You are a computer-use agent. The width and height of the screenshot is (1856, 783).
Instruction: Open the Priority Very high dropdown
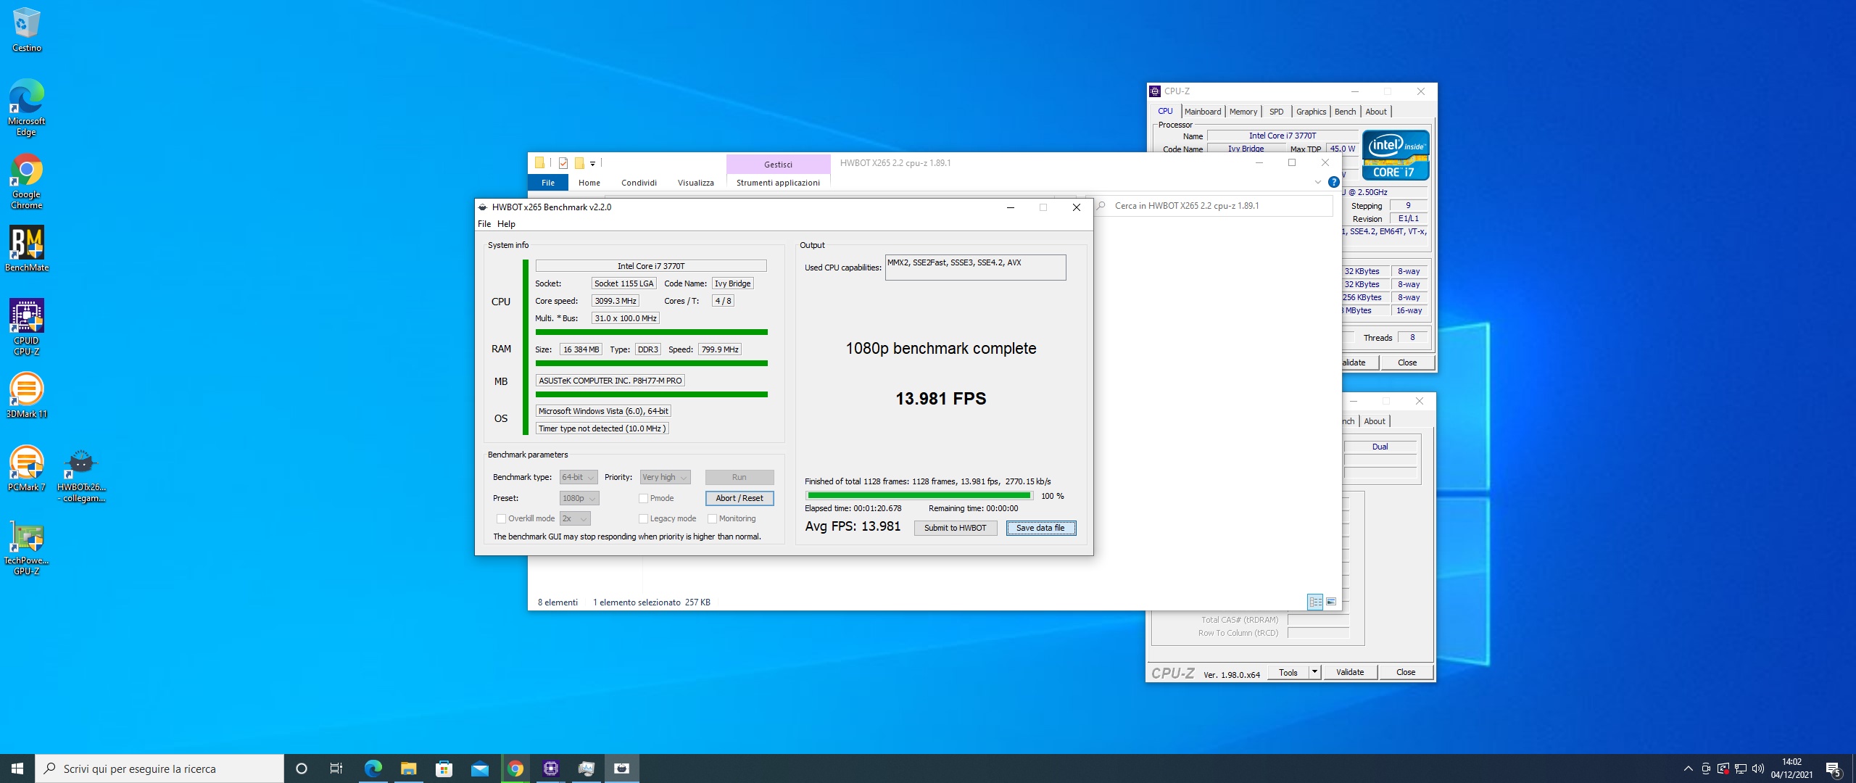(x=665, y=477)
